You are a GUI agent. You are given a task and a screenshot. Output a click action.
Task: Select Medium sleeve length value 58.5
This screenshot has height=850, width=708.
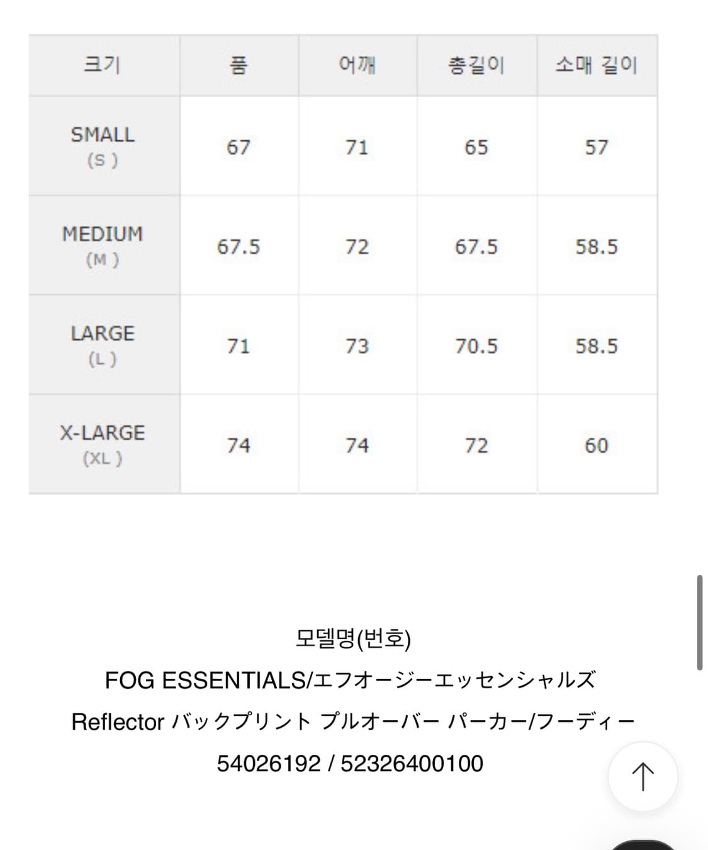pyautogui.click(x=596, y=247)
